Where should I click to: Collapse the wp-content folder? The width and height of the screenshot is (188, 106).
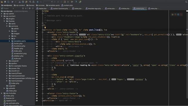(x=2, y=16)
